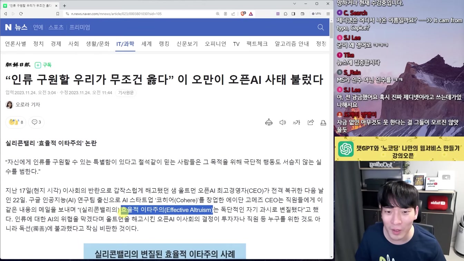Click the 조선일보 press logo
464x261 pixels.
(18, 65)
